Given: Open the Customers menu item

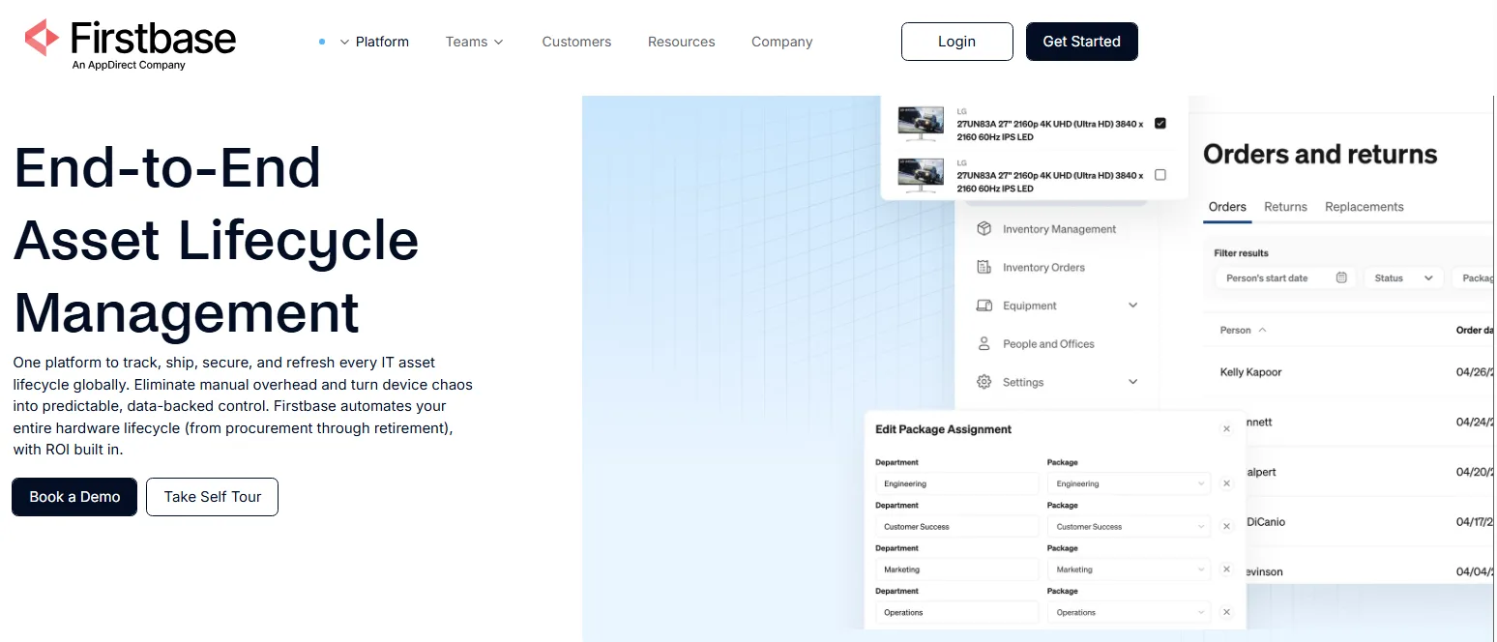Looking at the screenshot, I should click(x=576, y=42).
